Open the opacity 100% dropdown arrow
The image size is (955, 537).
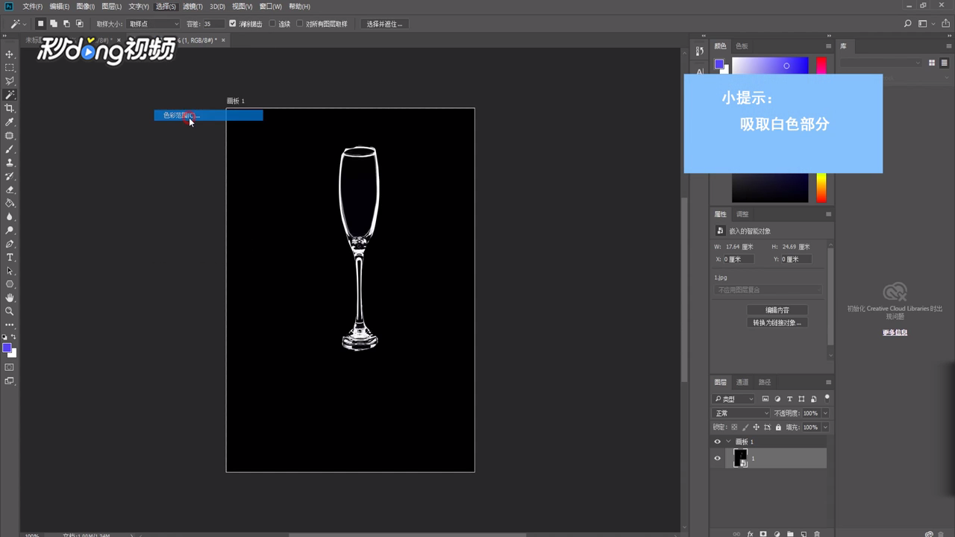point(824,413)
